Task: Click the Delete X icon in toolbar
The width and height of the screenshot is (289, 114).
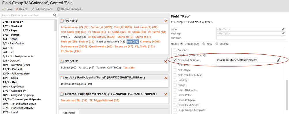Action: pyautogui.click(x=17, y=9)
